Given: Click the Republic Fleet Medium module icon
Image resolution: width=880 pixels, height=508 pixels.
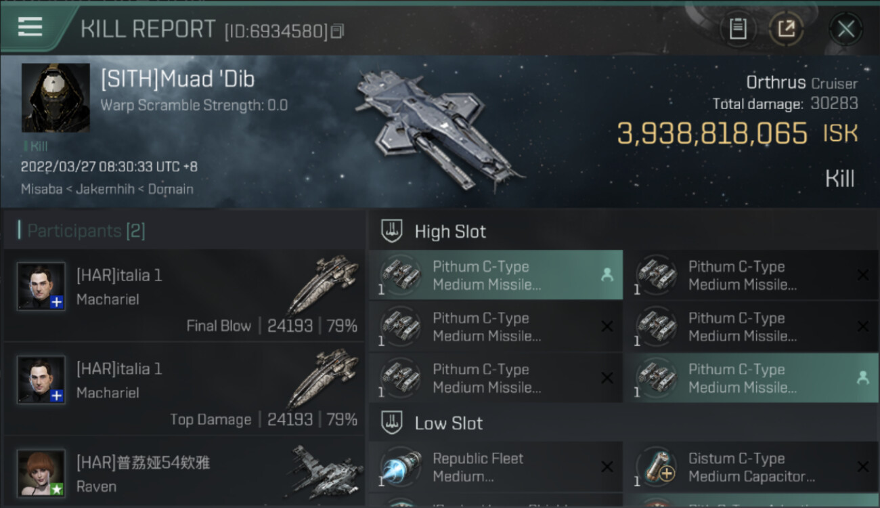Looking at the screenshot, I should [400, 467].
